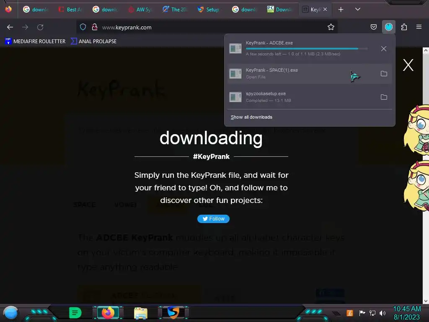Open network status tray icon
Image resolution: width=429 pixels, height=322 pixels.
pos(372,313)
